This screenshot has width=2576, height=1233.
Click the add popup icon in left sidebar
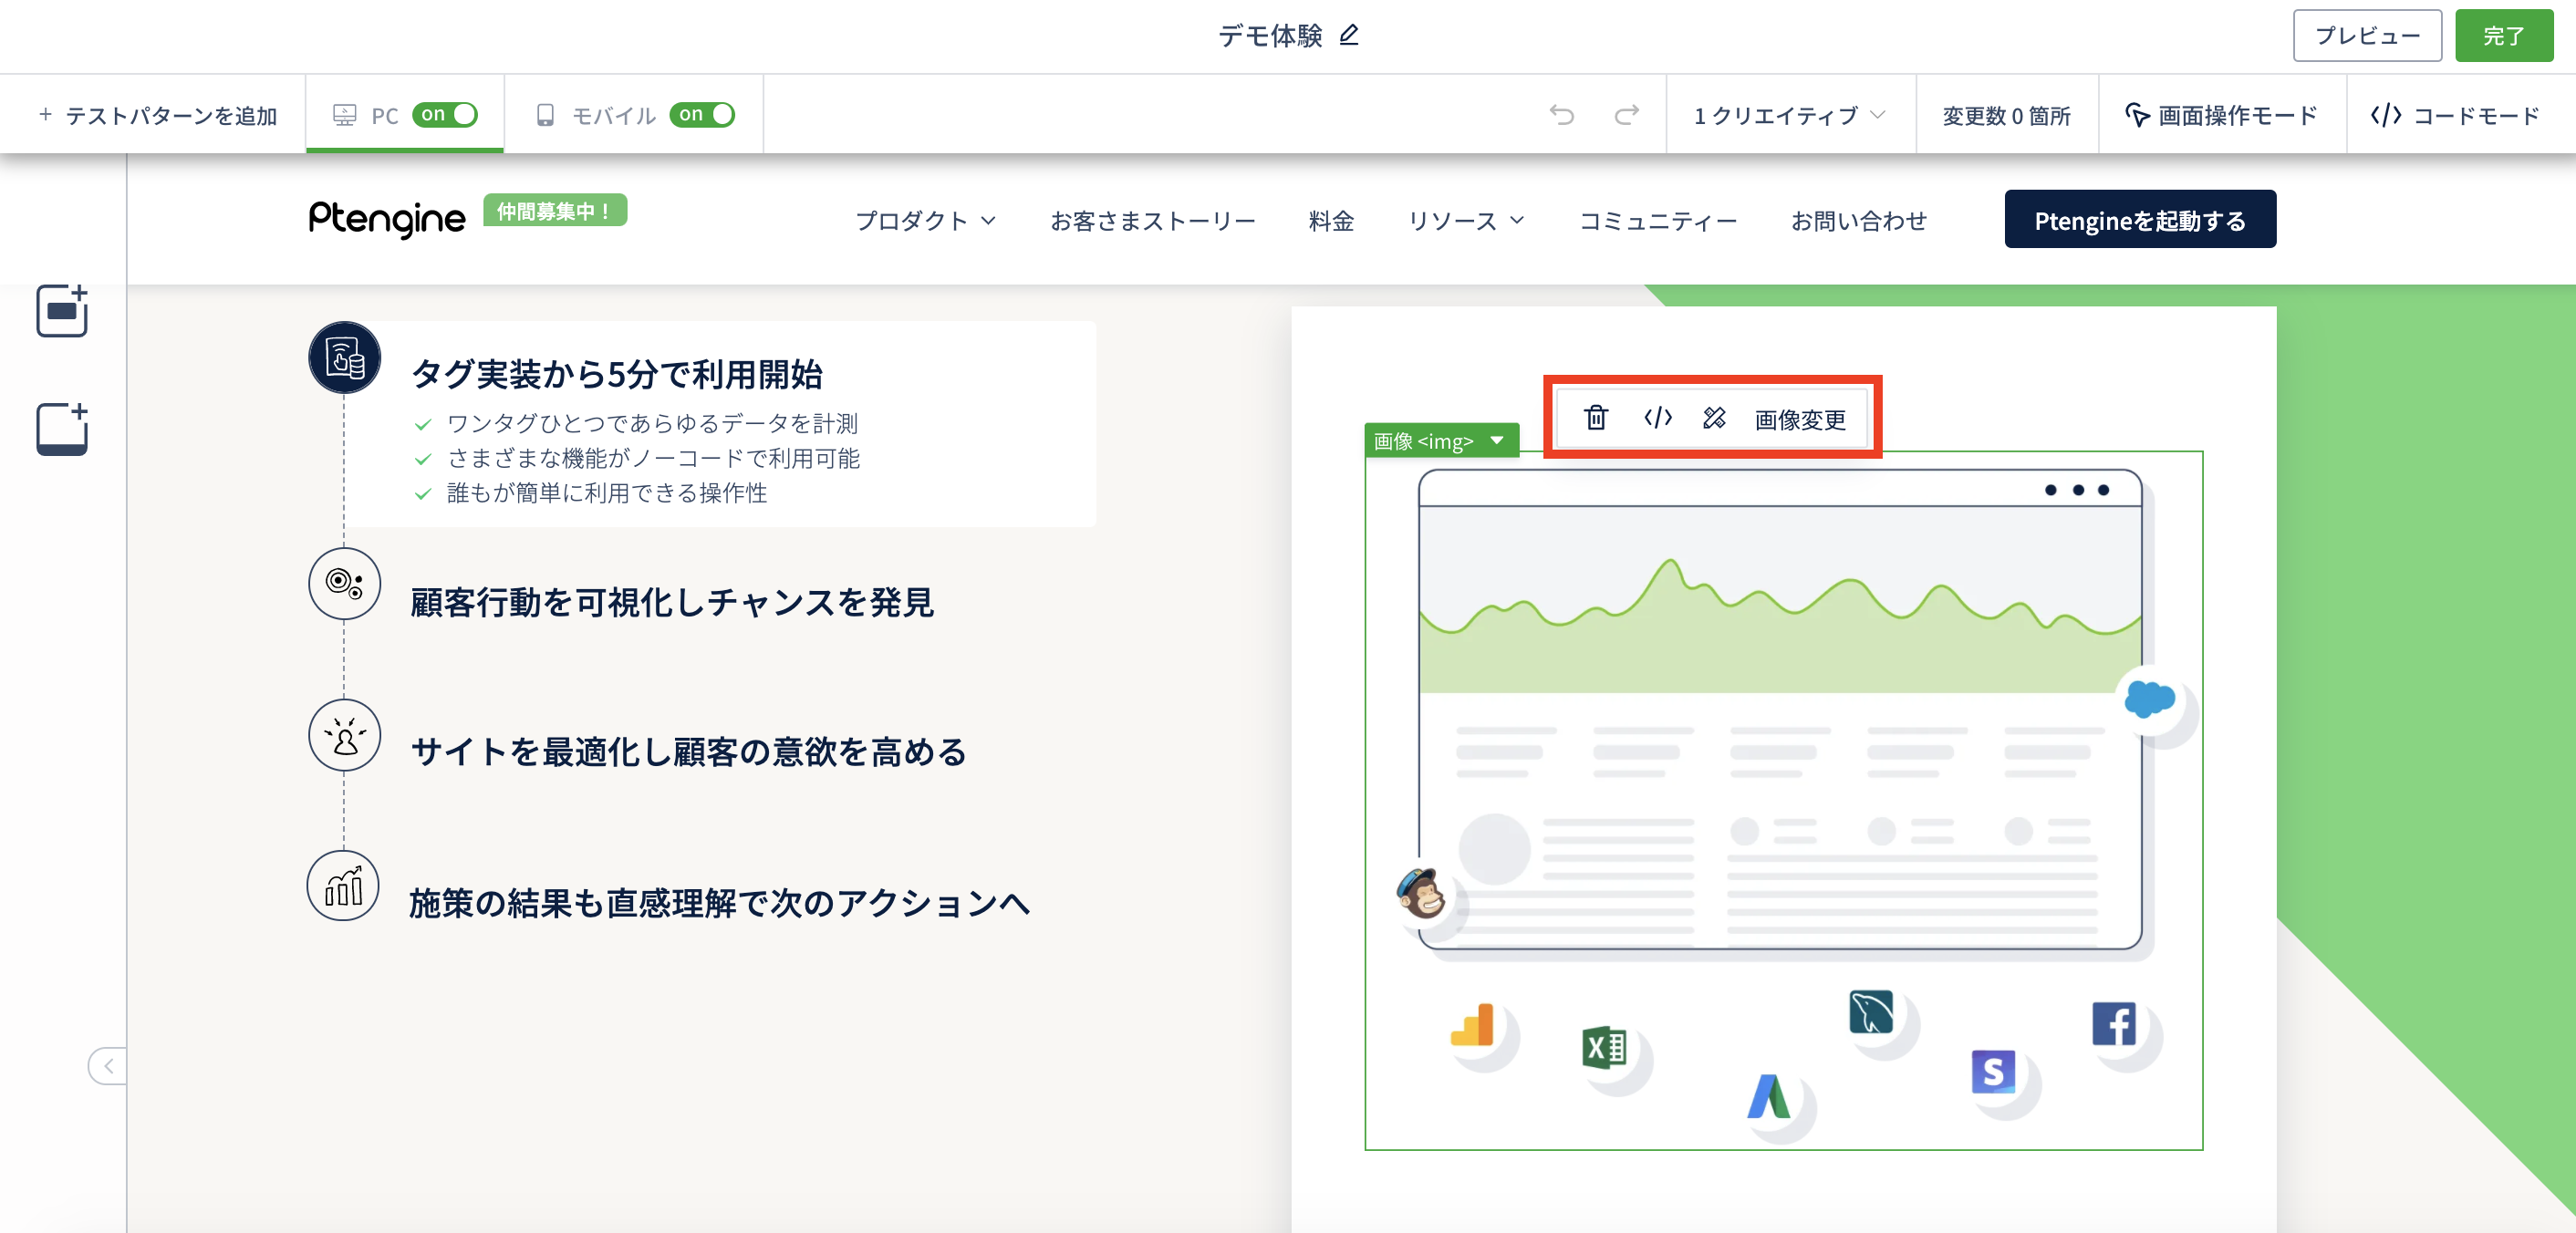(62, 311)
